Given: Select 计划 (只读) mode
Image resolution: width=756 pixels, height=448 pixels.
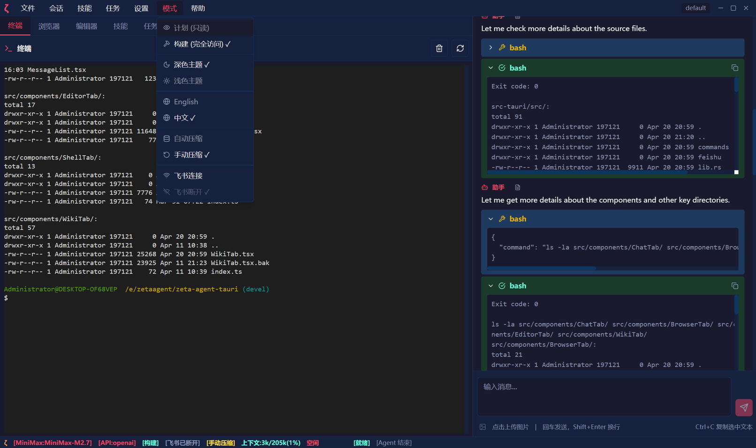Looking at the screenshot, I should coord(191,28).
